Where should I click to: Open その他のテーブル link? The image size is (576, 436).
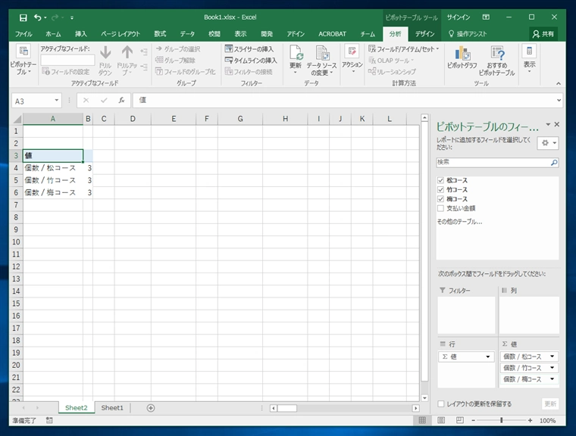point(459,222)
